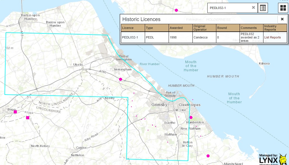Select the PEDL032-1 licence cell in table
Viewport: 289px width, 165px height.
(133, 37)
